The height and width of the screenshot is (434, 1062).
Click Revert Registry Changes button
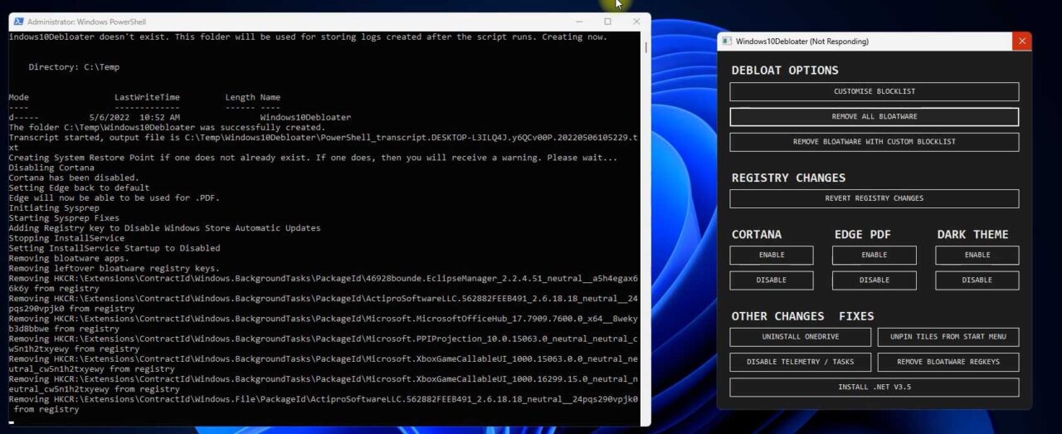pos(874,198)
